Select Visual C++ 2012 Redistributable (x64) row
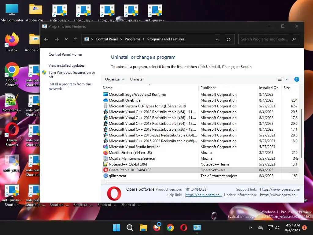313x235 pixels. click(x=200, y=112)
